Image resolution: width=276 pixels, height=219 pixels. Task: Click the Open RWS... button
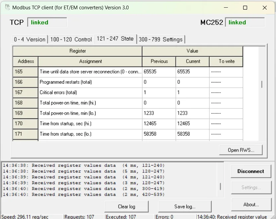[241, 150]
